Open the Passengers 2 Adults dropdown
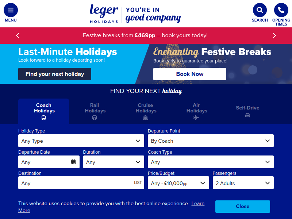Screen dimensions: 292x219 243,183
